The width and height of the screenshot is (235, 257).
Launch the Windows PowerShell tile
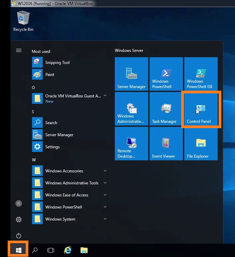pyautogui.click(x=166, y=74)
